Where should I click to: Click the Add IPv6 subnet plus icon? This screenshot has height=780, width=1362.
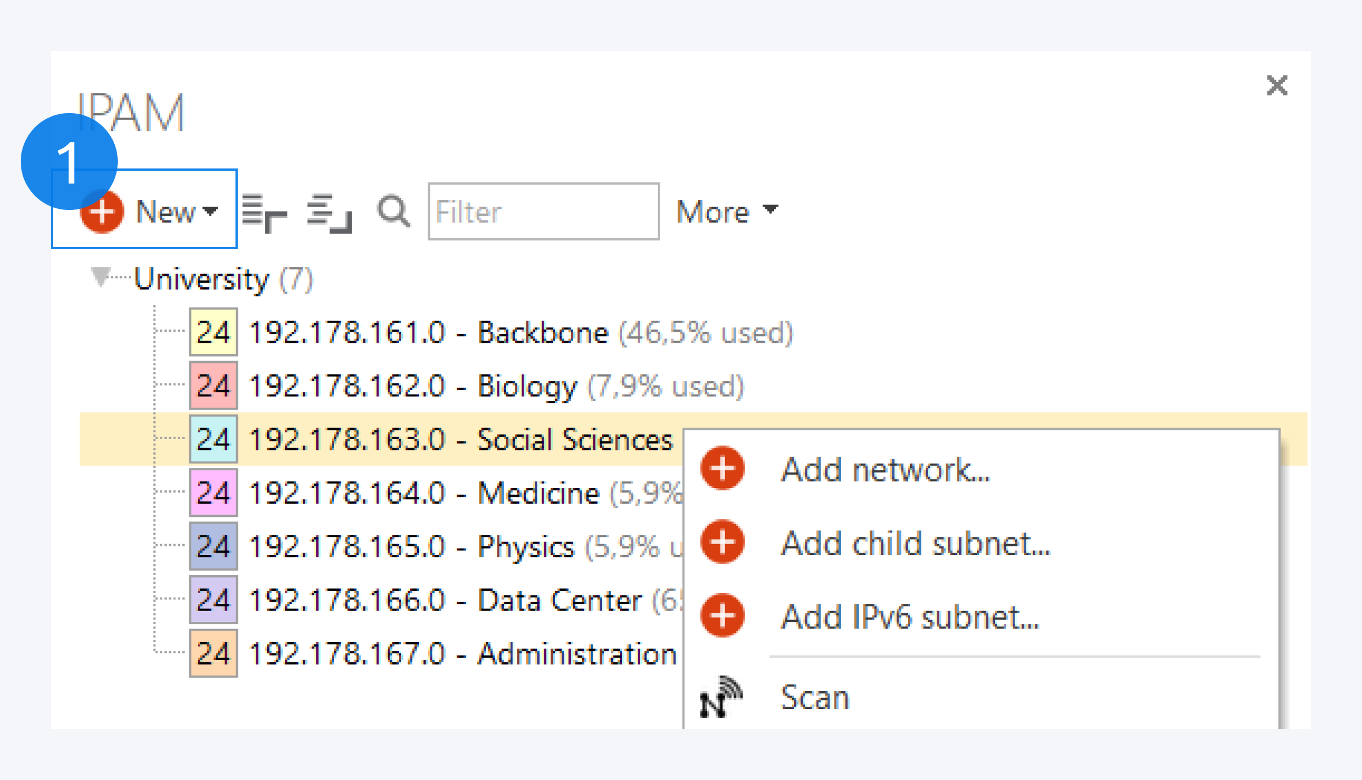click(x=722, y=616)
